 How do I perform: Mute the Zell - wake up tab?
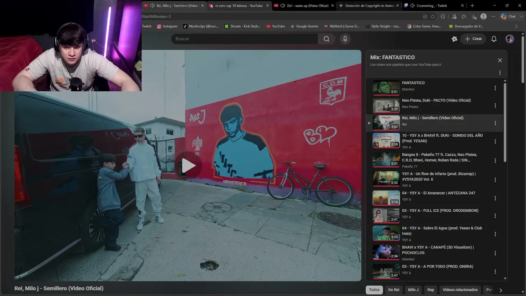(x=282, y=6)
